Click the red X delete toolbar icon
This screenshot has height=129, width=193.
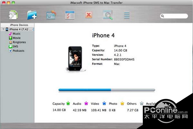(x=89, y=15)
